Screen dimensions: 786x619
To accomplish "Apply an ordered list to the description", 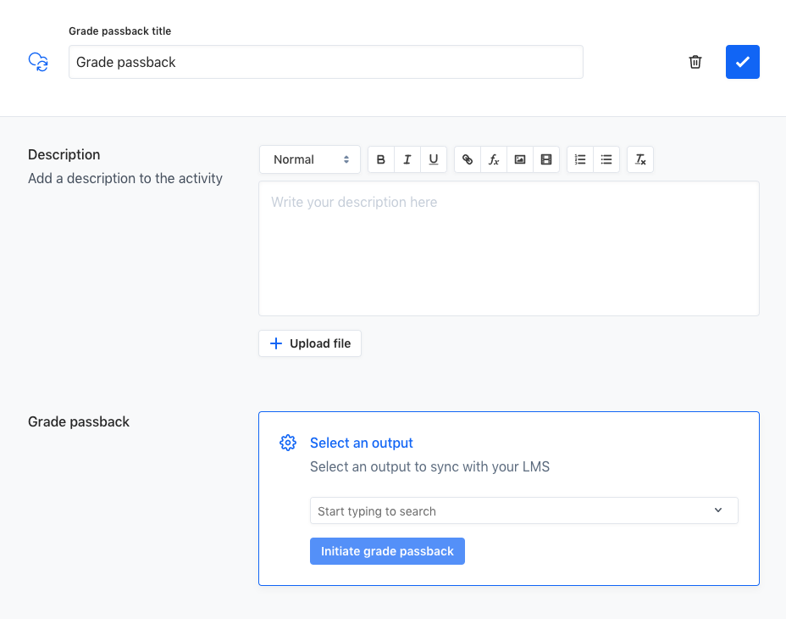I will [x=579, y=159].
